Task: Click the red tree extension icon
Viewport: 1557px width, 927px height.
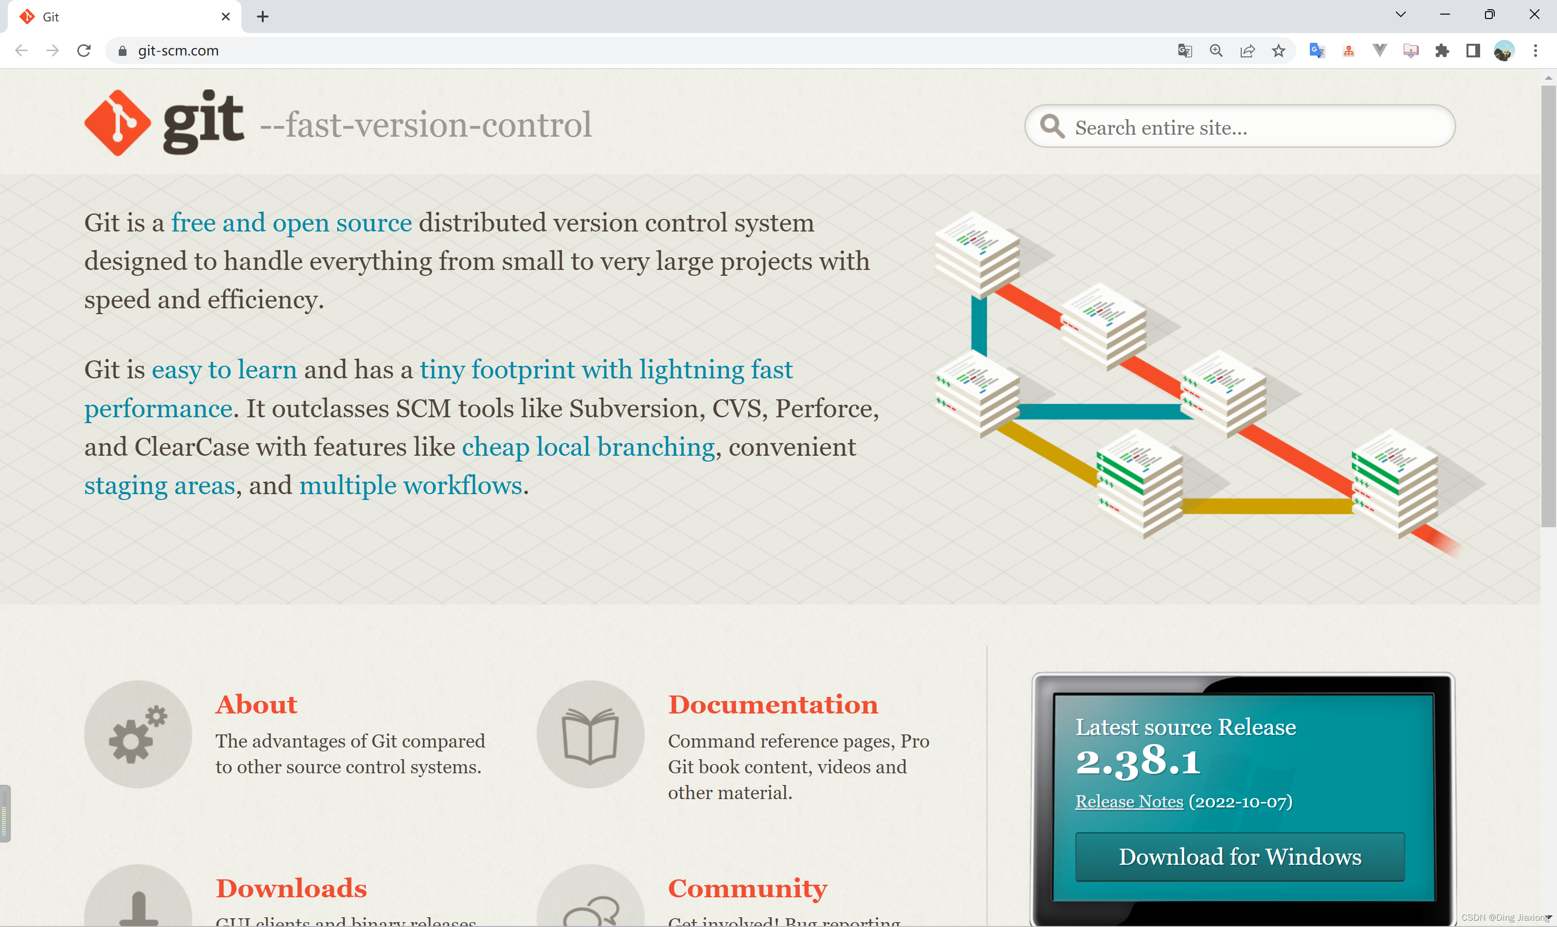Action: 1348,51
